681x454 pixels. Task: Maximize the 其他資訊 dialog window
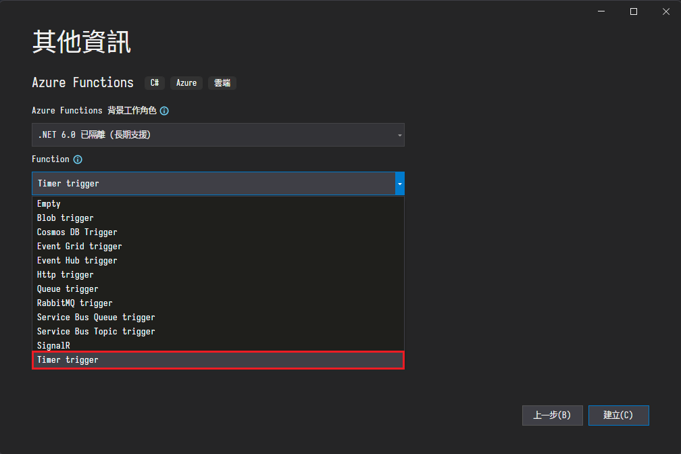click(634, 11)
